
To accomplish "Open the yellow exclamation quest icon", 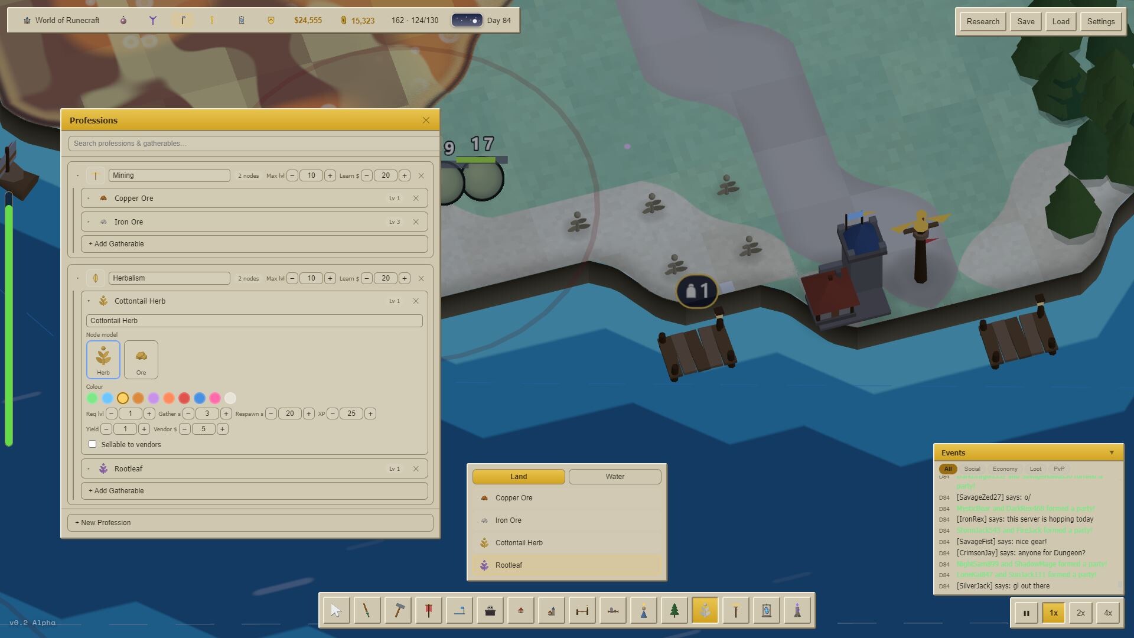I will coord(212,20).
